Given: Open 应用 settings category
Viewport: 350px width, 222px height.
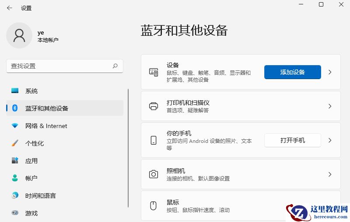Looking at the screenshot, I should [x=65, y=160].
